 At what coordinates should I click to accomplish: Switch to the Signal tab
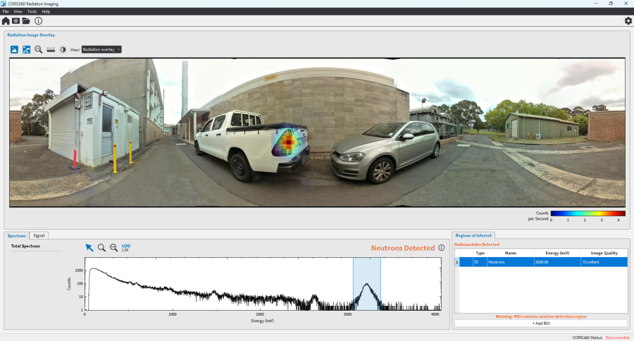[39, 235]
